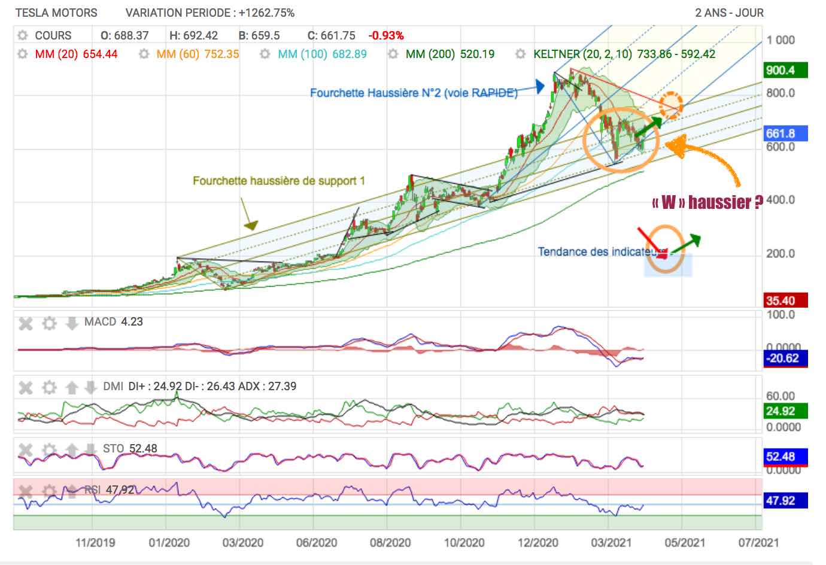Click the -0.93% change value
This screenshot has height=565, width=826.
(x=386, y=35)
